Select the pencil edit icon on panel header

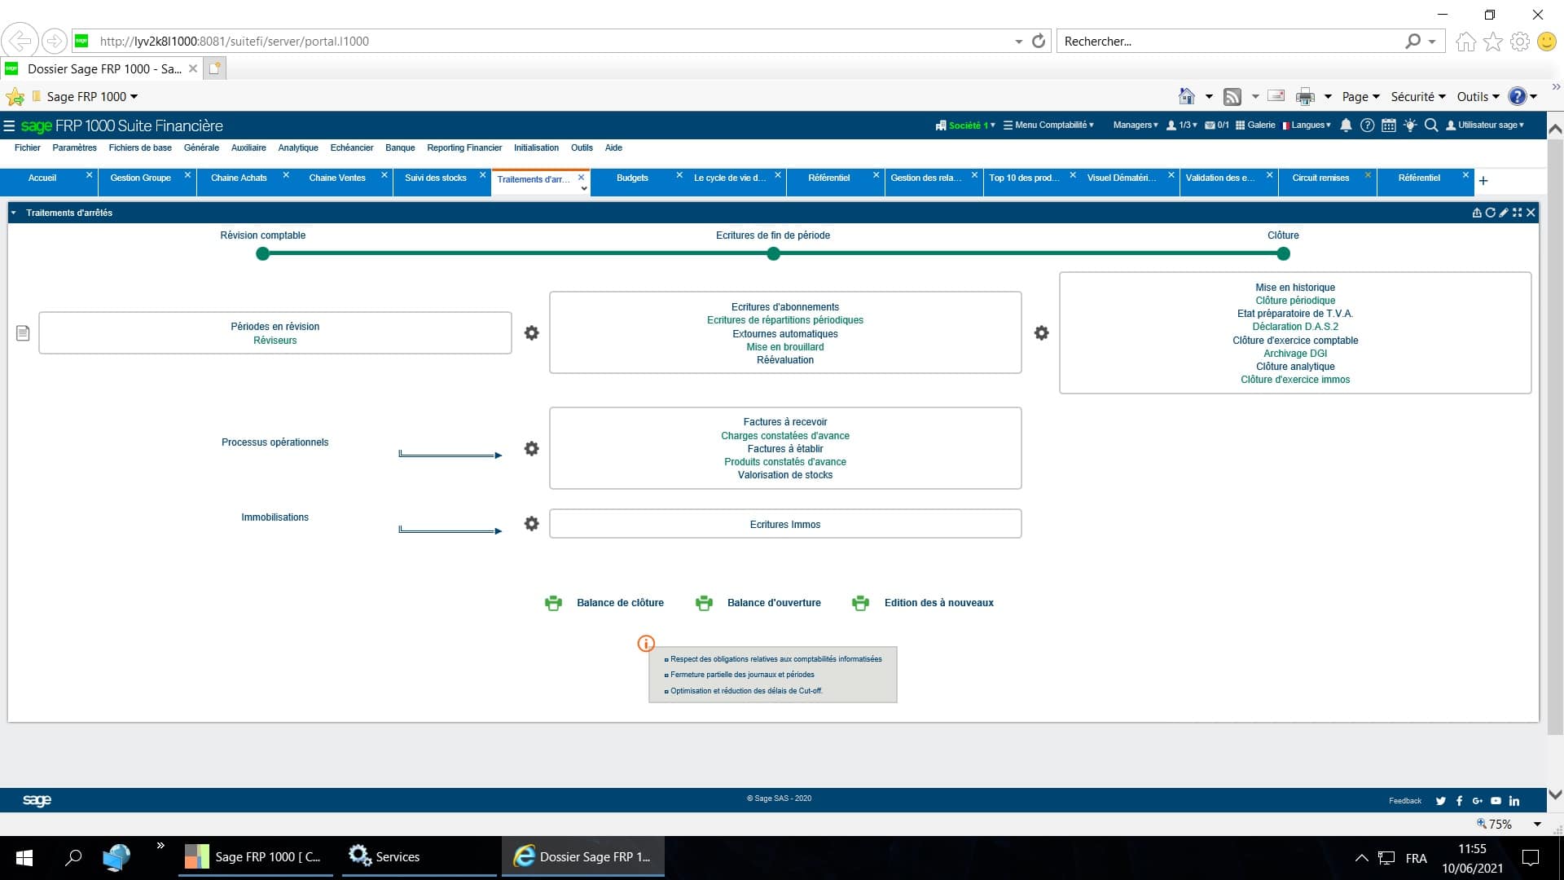pyautogui.click(x=1504, y=213)
